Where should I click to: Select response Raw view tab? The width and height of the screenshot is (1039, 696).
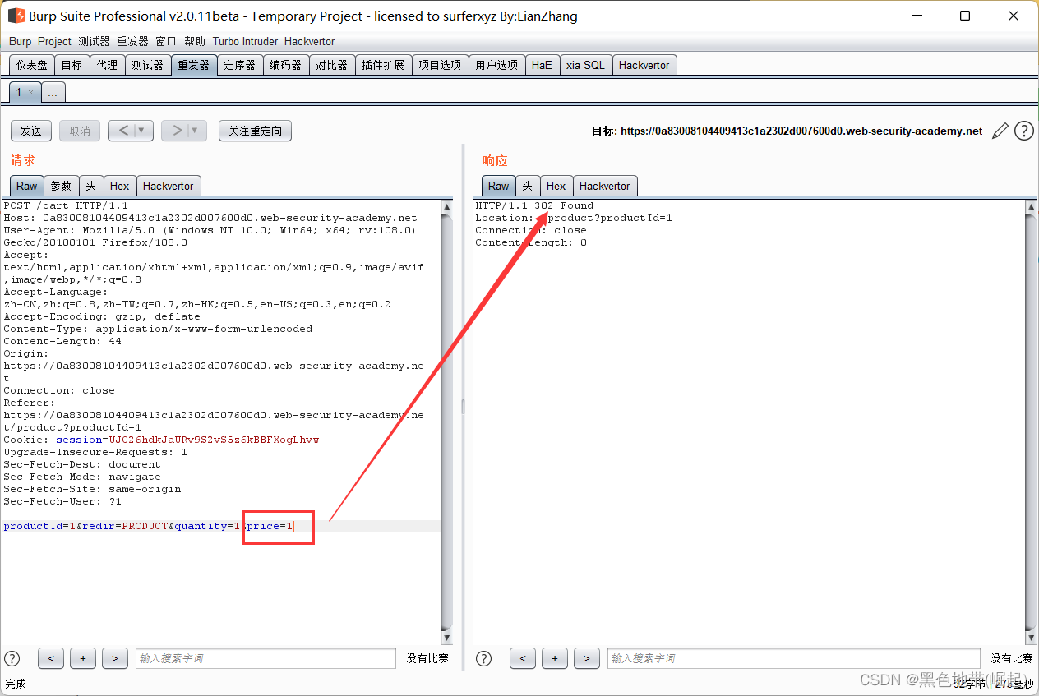[x=499, y=186]
